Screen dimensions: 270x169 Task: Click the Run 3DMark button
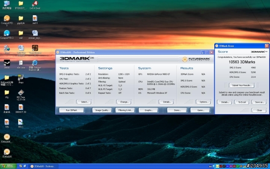71,110
